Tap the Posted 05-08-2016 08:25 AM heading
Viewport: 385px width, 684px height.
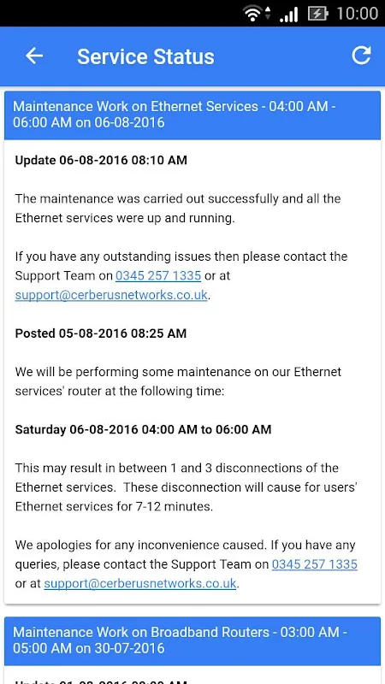pyautogui.click(x=101, y=333)
